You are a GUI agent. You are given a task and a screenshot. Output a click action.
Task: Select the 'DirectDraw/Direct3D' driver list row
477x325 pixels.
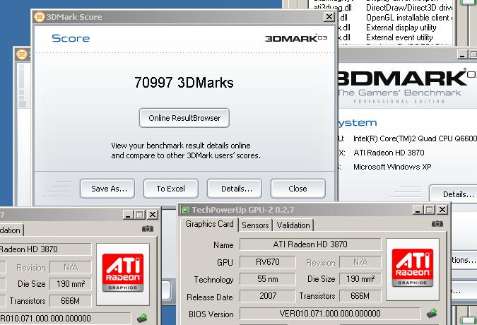[382, 8]
